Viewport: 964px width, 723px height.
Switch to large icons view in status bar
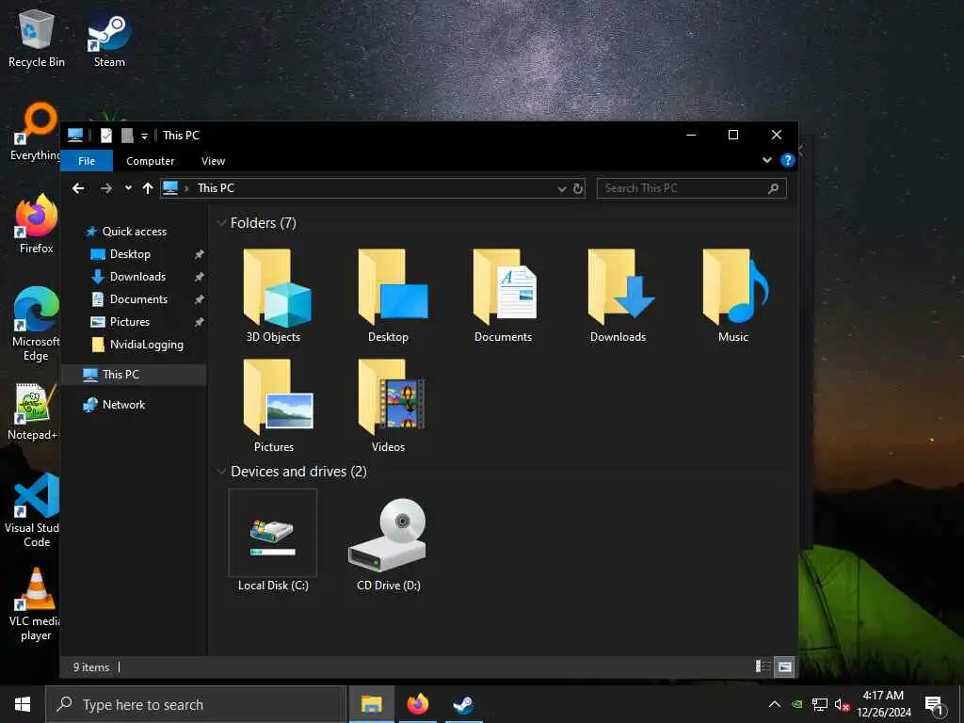coord(784,667)
